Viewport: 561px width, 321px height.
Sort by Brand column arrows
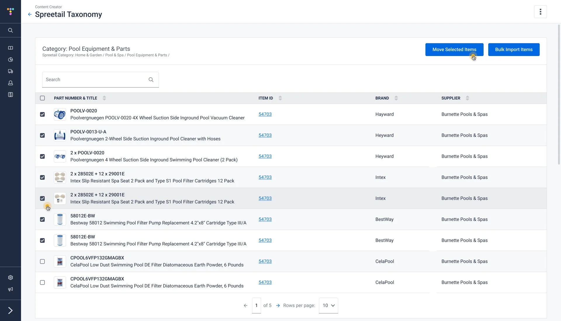(x=396, y=98)
